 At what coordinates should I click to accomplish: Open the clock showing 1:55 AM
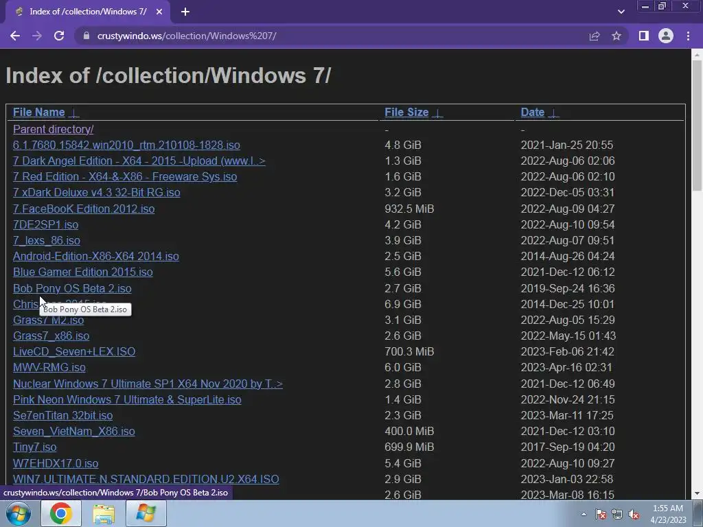pyautogui.click(x=668, y=514)
